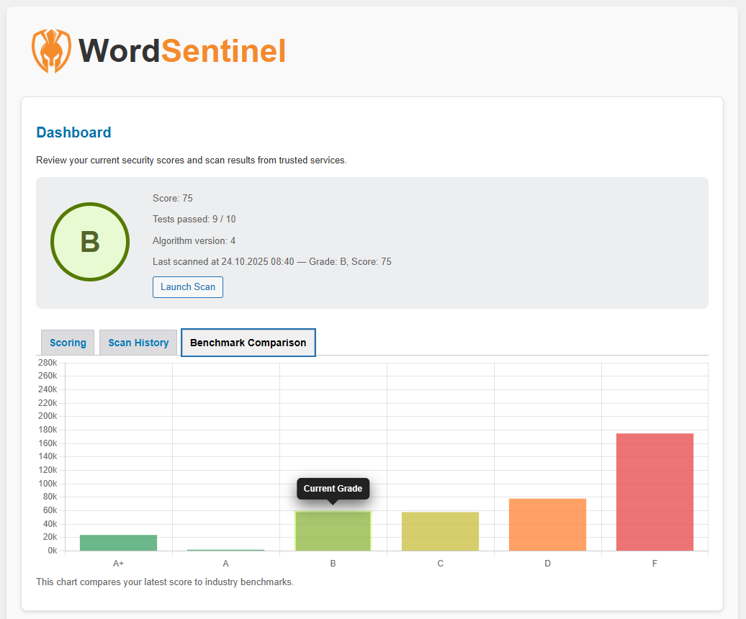This screenshot has width=746, height=619.
Task: Select the Benchmark Comparison tab
Action: coord(248,343)
